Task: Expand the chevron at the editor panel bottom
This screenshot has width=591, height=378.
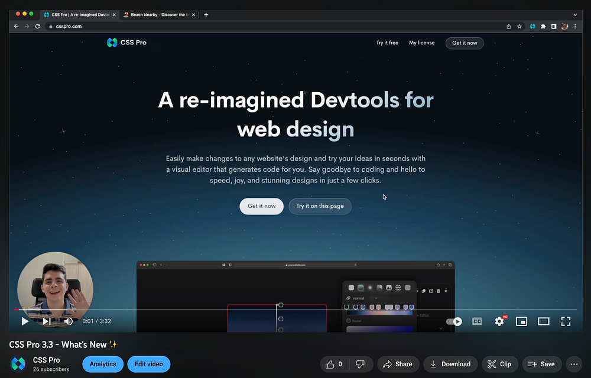Action: [x=441, y=328]
